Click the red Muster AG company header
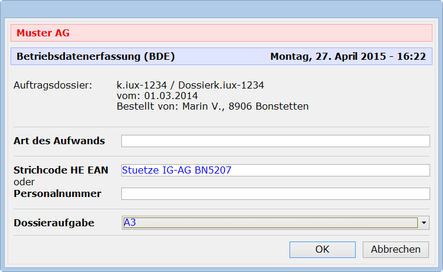Screen dimensions: 443x272 [x=43, y=33]
